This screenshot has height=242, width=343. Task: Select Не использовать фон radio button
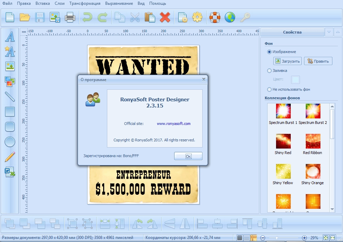[x=269, y=90]
